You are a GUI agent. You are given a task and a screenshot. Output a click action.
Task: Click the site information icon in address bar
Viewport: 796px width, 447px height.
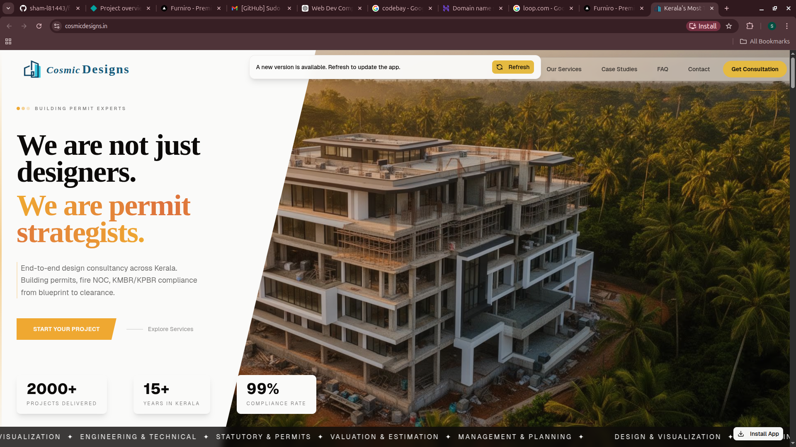pos(57,26)
